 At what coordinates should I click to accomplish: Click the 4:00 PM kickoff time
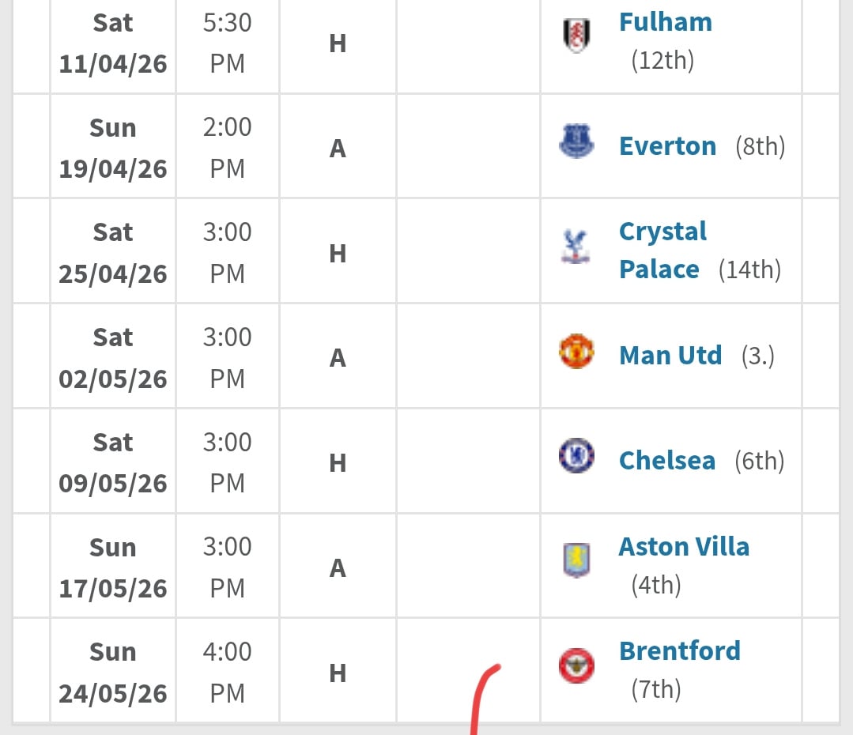coord(228,672)
